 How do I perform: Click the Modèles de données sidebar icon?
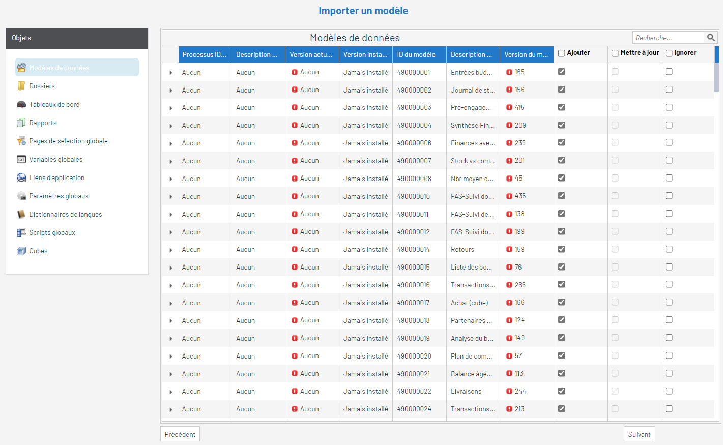pyautogui.click(x=21, y=68)
